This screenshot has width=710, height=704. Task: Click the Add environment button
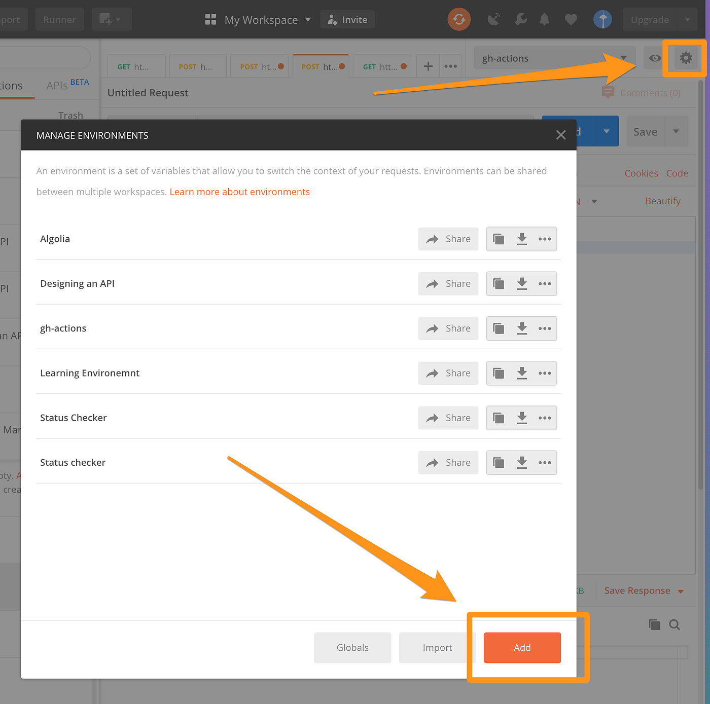tap(522, 648)
